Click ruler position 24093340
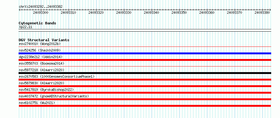 [x=151, y=12]
